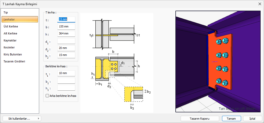
Task: Select the Levhalar section
Action: pos(20,19)
